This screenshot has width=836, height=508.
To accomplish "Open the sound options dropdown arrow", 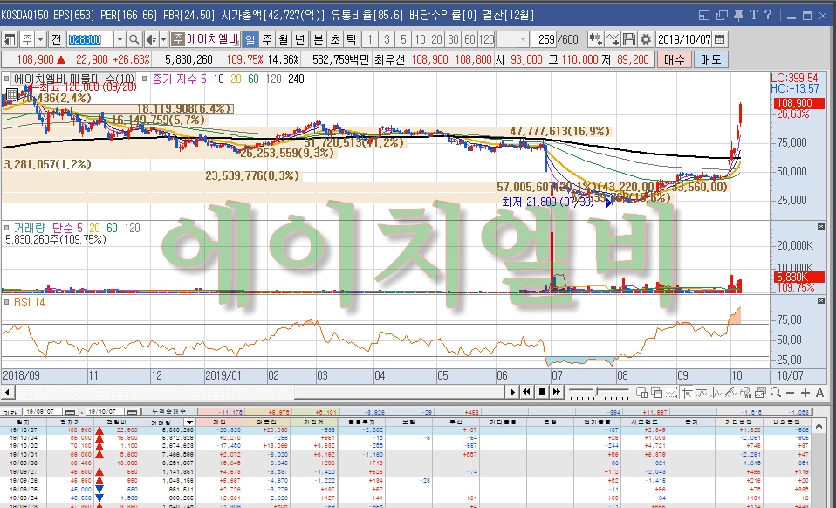I will pos(163,39).
